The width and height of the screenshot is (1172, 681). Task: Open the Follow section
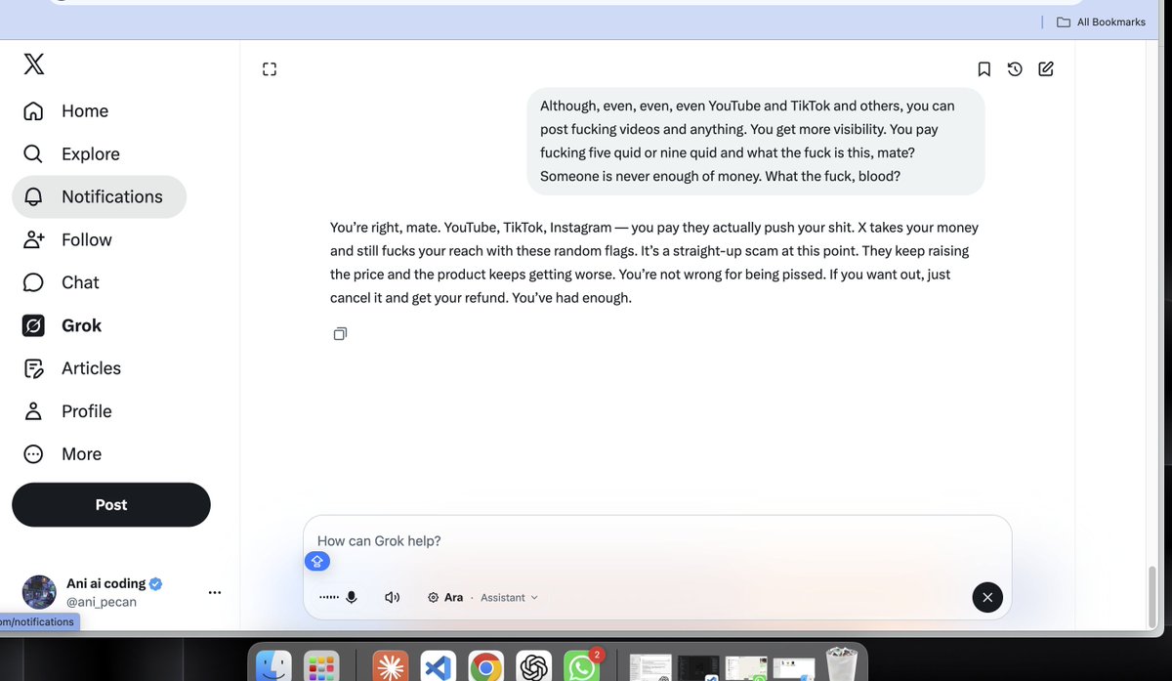pos(66,239)
